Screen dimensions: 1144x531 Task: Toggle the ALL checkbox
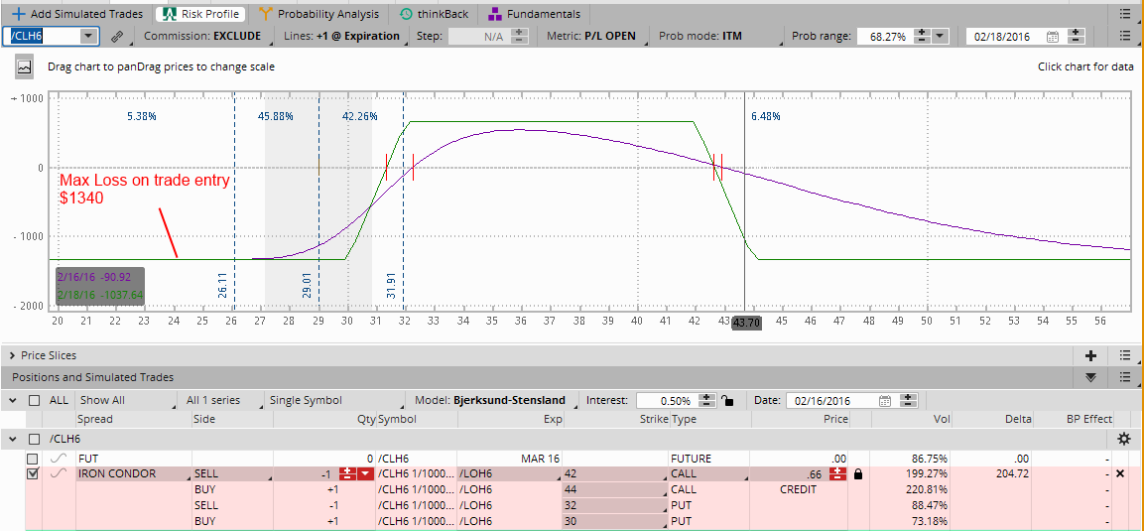click(35, 400)
